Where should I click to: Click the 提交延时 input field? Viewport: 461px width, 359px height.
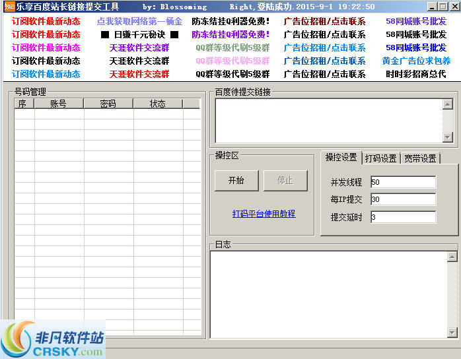click(x=403, y=217)
